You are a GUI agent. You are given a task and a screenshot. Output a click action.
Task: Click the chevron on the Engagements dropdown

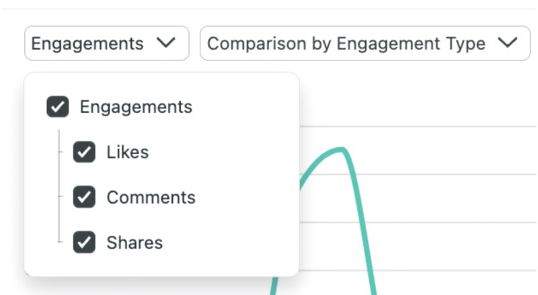tap(165, 44)
